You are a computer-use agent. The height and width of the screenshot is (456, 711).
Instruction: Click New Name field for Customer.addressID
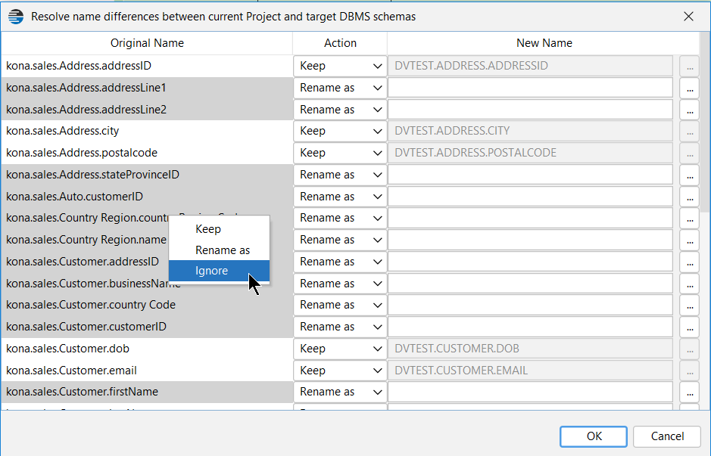tap(530, 262)
